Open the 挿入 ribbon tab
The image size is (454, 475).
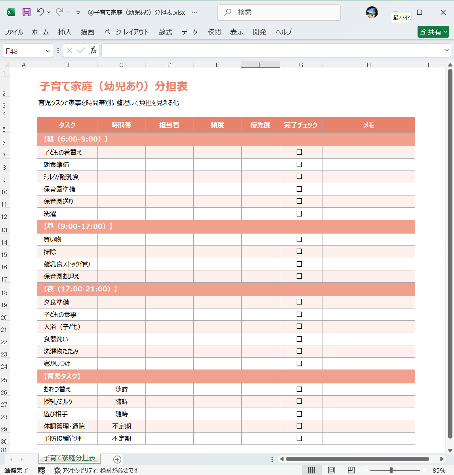[65, 32]
